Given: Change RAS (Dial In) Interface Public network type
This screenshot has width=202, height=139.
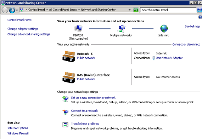Looking at the screenshot, I should (86, 79).
